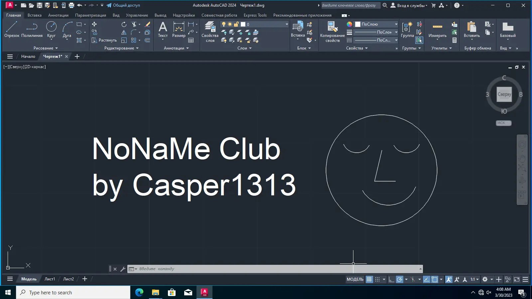
Task: Click Вход в службы sign-in button
Action: click(x=409, y=5)
